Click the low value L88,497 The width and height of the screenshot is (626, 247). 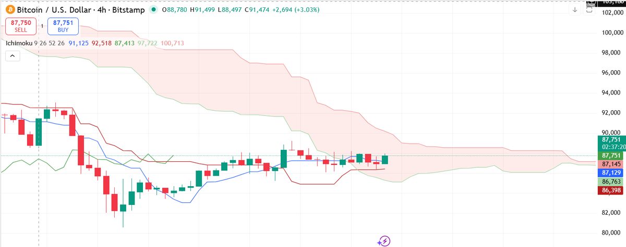pos(230,10)
